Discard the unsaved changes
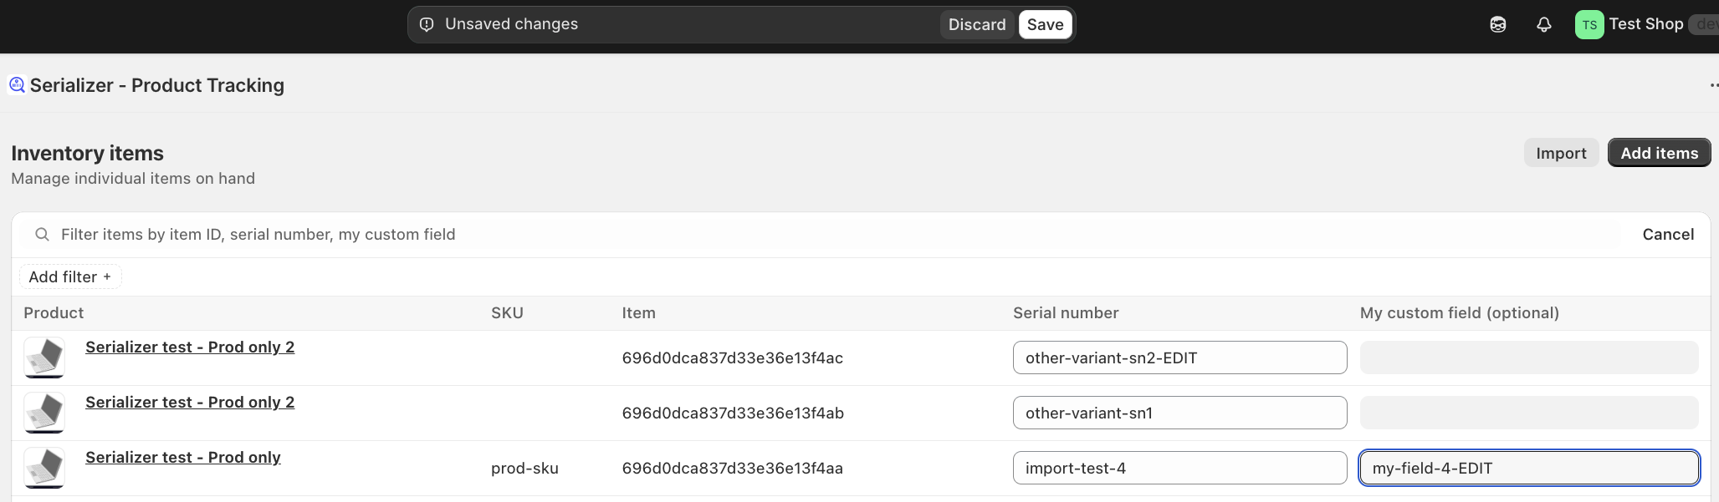This screenshot has width=1719, height=502. 976,25
